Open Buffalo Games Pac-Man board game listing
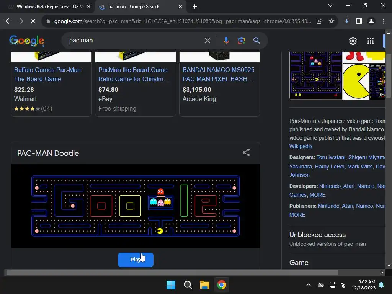The image size is (392, 294). [48, 74]
